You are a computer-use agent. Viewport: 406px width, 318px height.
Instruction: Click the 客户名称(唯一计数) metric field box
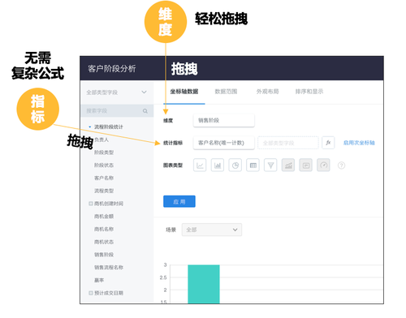(224, 143)
